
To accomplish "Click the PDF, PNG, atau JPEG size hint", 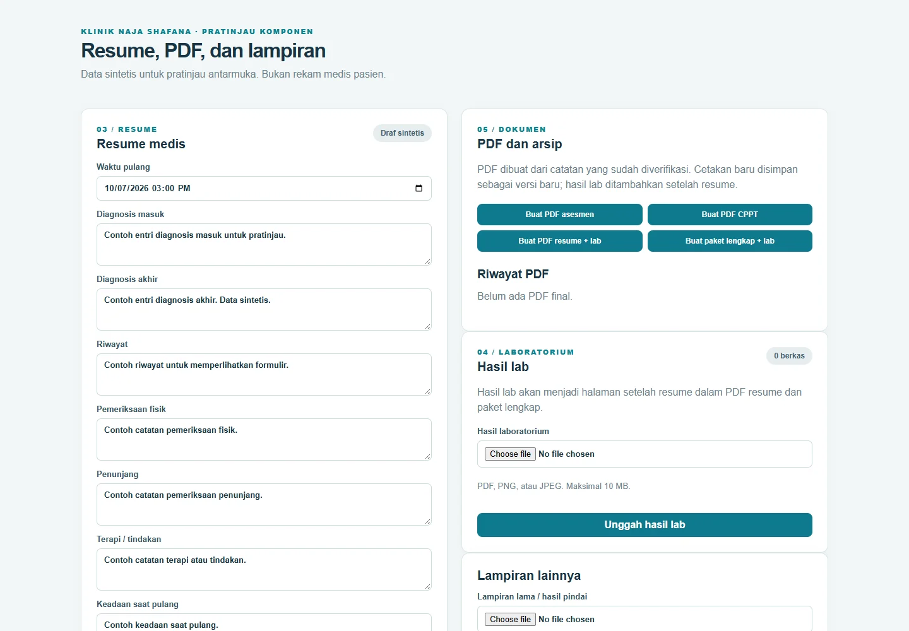I will pos(554,486).
